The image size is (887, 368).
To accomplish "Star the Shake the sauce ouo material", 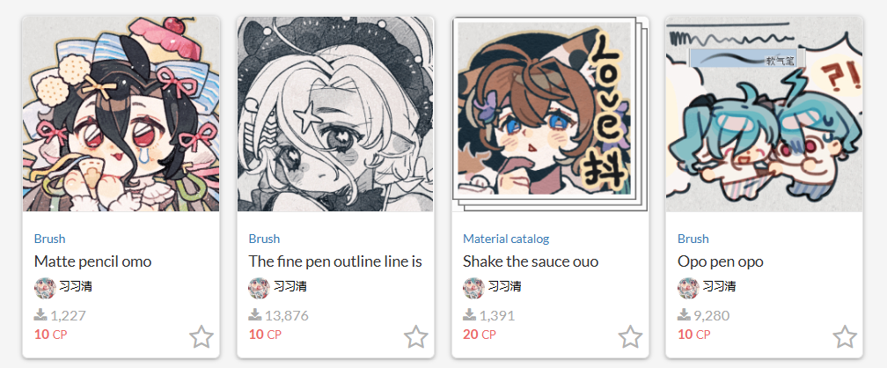I will [630, 337].
